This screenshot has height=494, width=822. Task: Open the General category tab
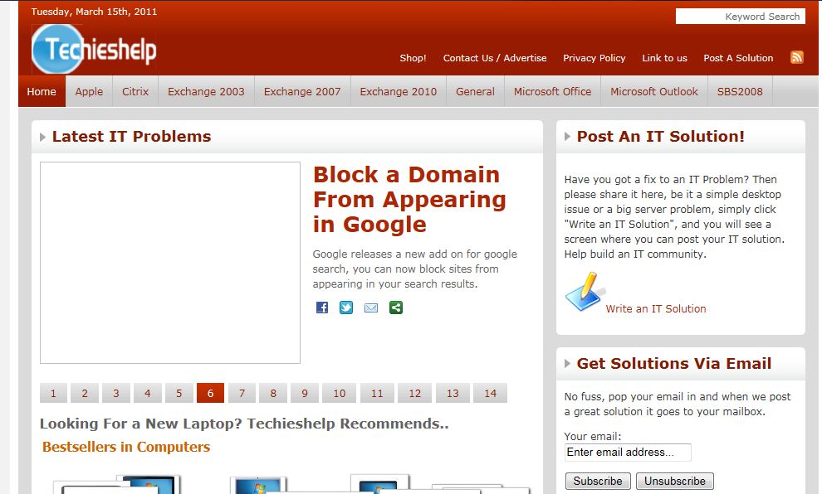475,91
